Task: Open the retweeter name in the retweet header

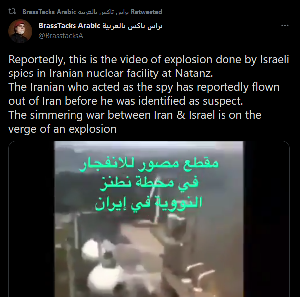Action: pyautogui.click(x=75, y=12)
